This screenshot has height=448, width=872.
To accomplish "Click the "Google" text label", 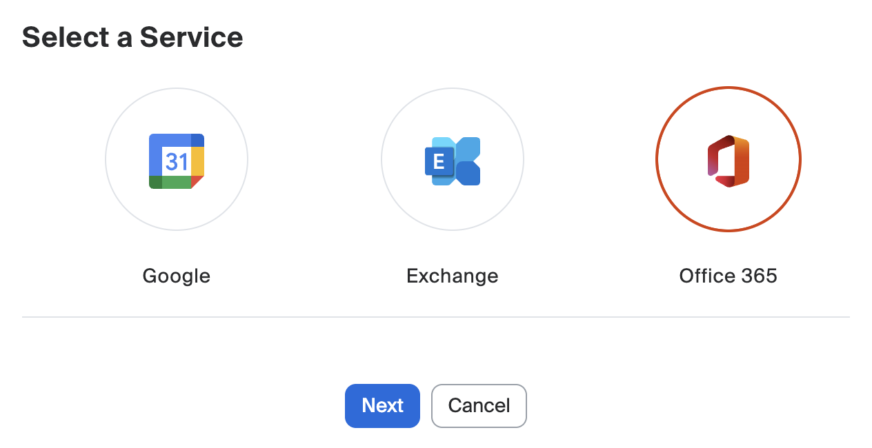I will click(x=177, y=276).
